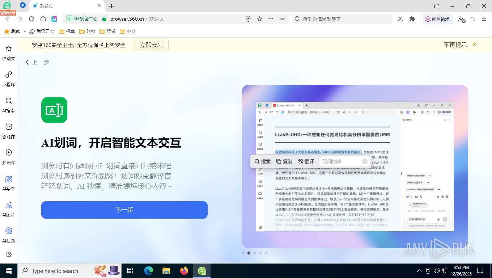Open 腾讯元宝 bookmark
Screen dimensions: 492x278
pos(42,31)
